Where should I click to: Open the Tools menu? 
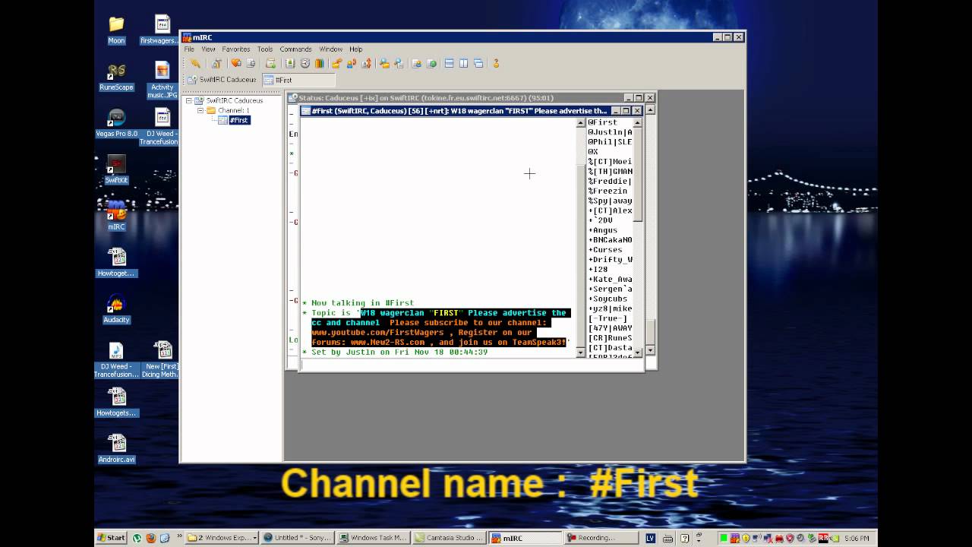265,49
